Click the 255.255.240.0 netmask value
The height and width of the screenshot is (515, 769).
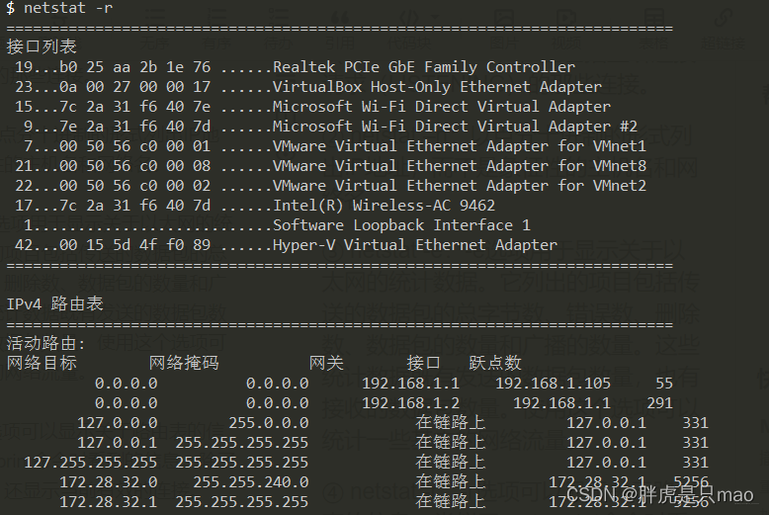tap(250, 481)
